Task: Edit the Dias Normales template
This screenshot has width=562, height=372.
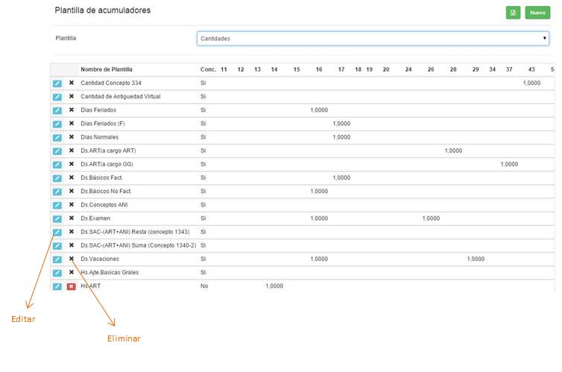Action: [57, 137]
